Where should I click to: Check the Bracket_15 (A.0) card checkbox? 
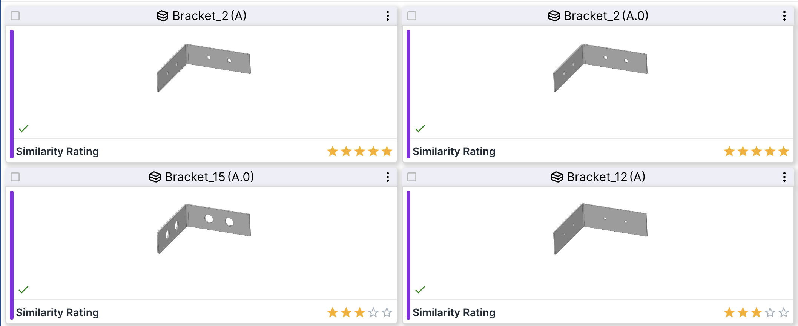point(15,177)
